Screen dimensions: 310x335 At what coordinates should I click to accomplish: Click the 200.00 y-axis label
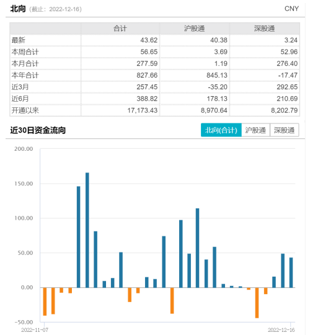point(24,149)
